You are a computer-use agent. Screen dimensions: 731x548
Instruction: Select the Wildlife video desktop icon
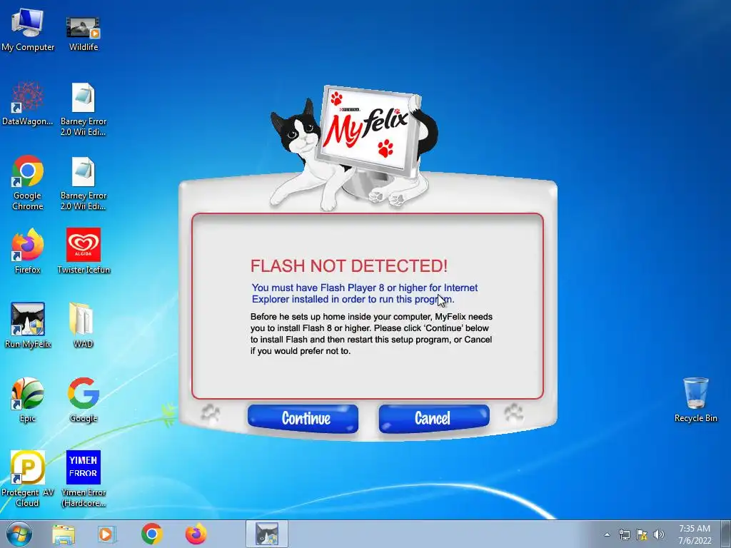84,33
